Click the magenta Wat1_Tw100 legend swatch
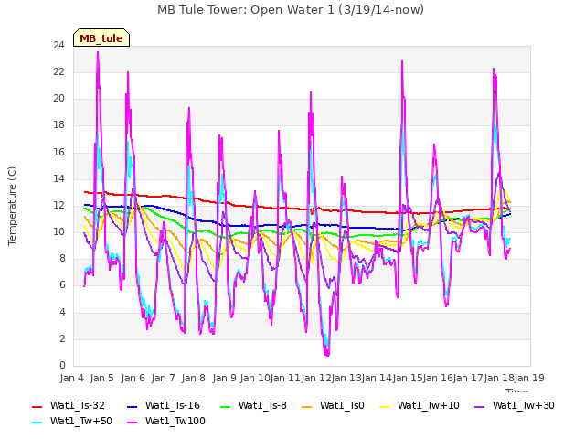Screen dimensions: 585x439 tap(133, 423)
